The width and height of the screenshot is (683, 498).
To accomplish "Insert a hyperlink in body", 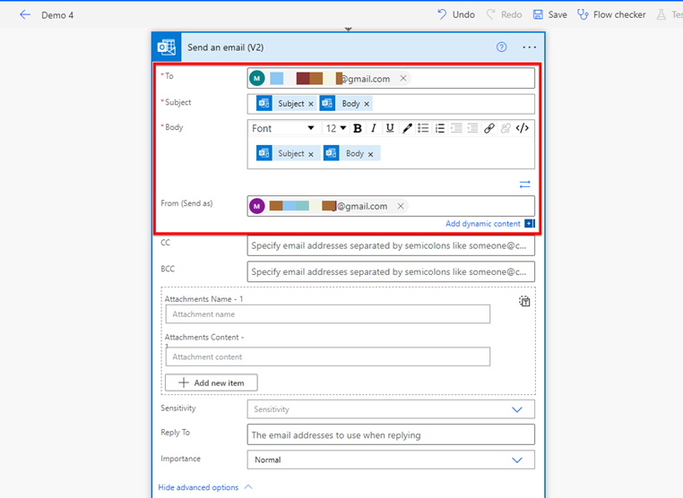I will pyautogui.click(x=489, y=128).
